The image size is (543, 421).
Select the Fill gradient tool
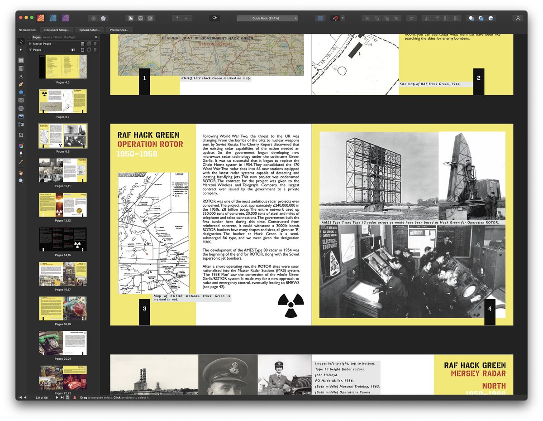[x=21, y=145]
